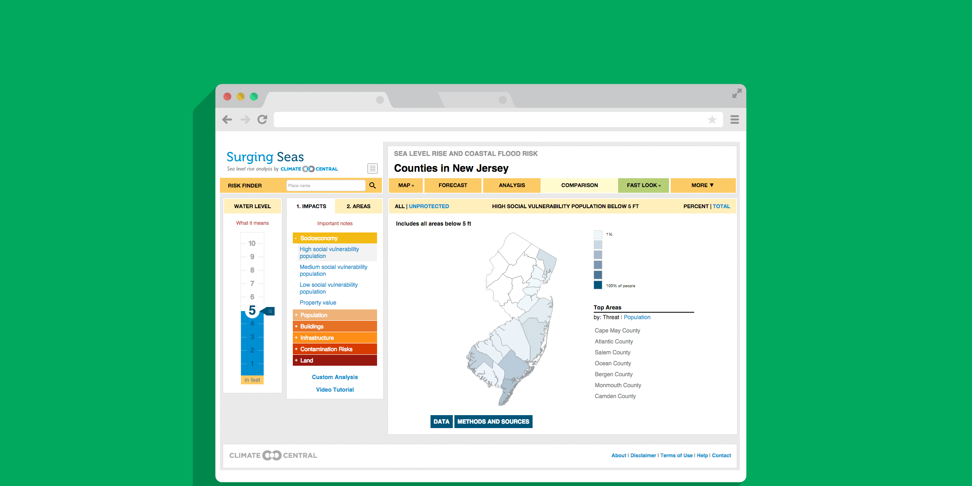The width and height of the screenshot is (972, 486).
Task: Toggle display to Total instead of Percent
Action: (721, 206)
